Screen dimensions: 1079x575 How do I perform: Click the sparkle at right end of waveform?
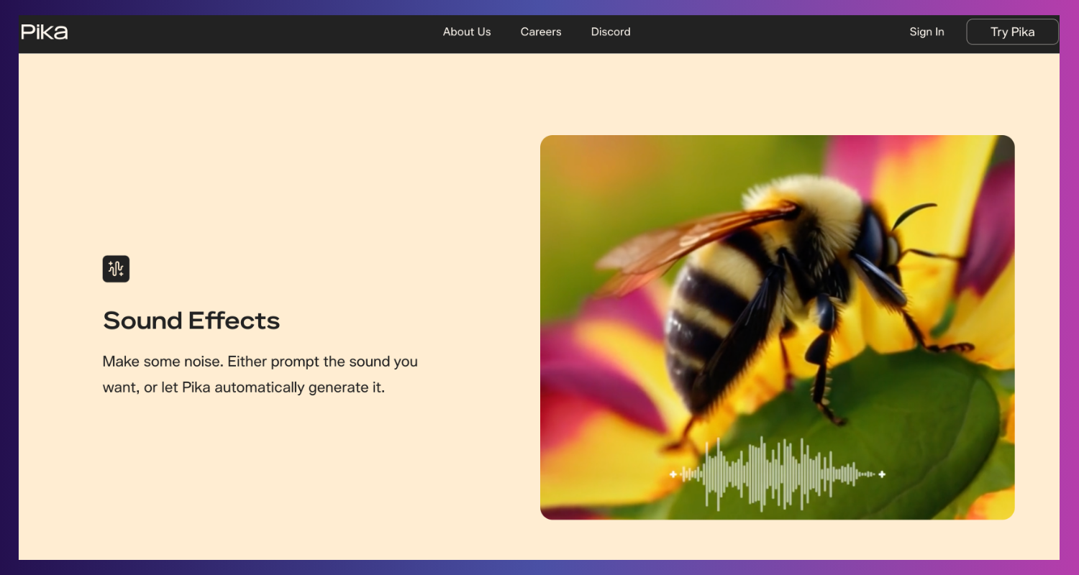click(882, 474)
